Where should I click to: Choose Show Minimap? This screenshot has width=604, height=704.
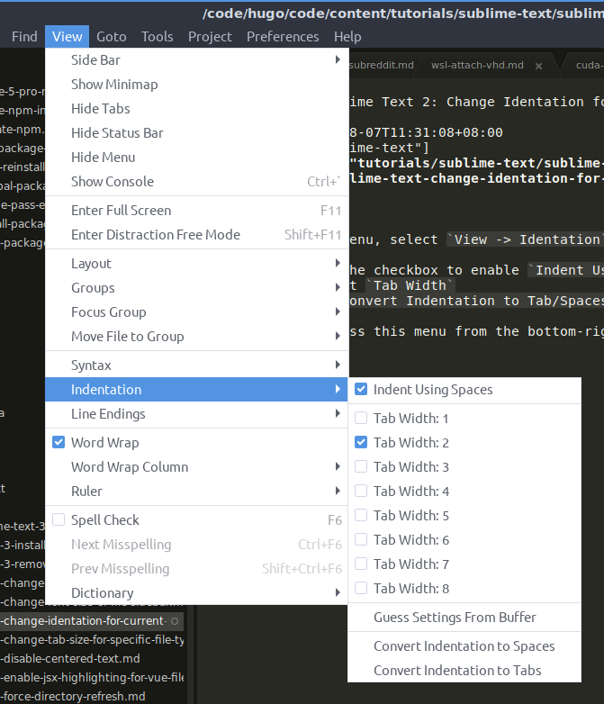197,84
